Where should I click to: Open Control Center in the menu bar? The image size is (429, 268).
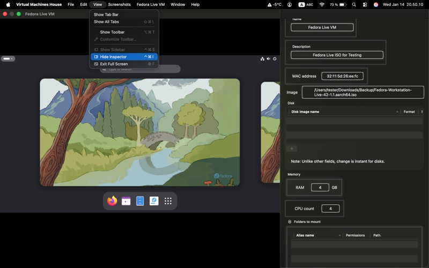(x=365, y=4)
